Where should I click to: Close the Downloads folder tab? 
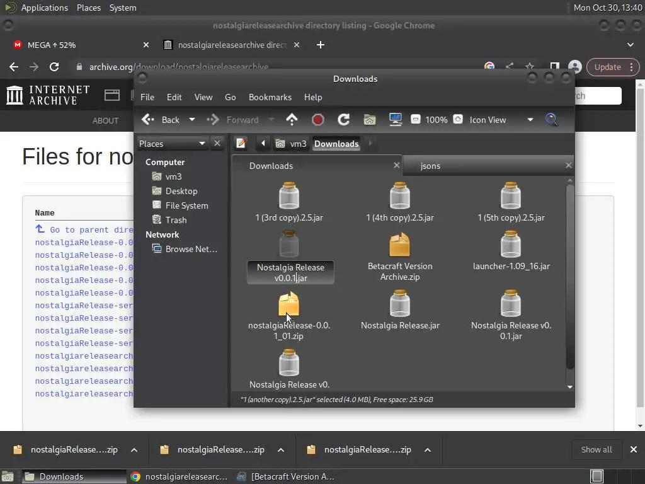point(397,165)
